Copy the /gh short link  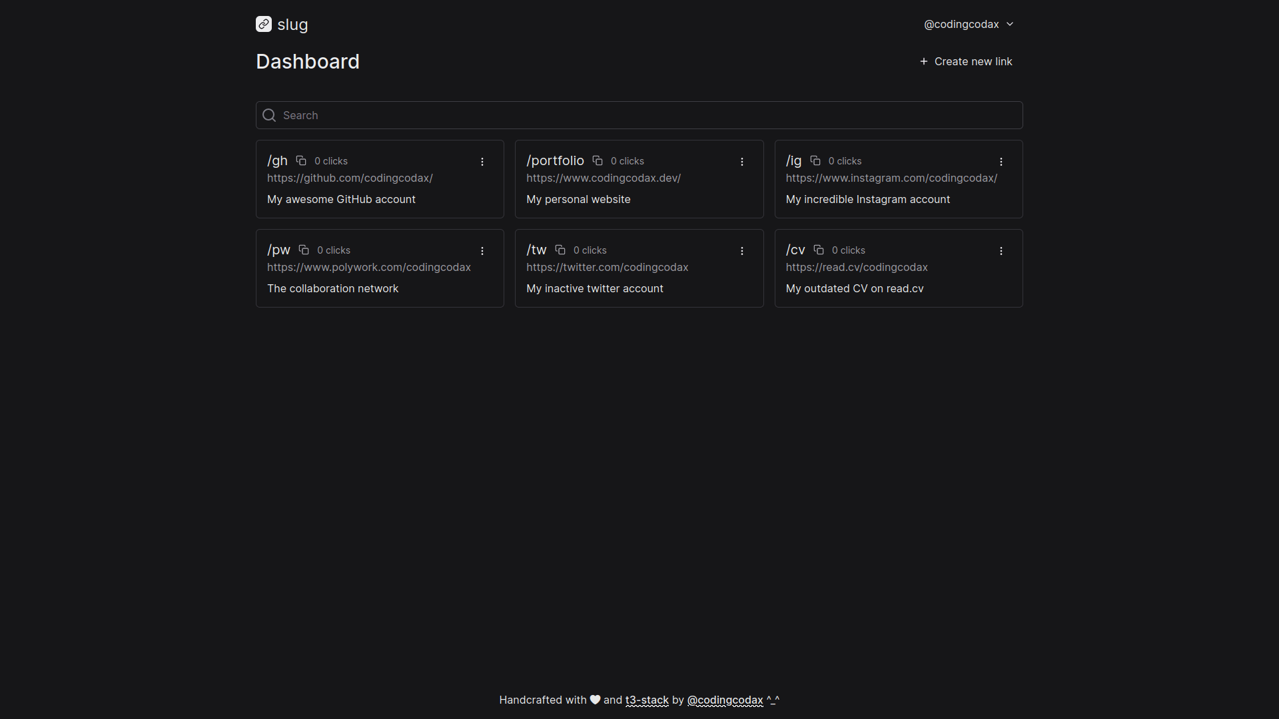(301, 160)
